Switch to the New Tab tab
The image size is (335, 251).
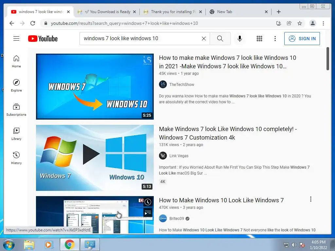coord(238,12)
